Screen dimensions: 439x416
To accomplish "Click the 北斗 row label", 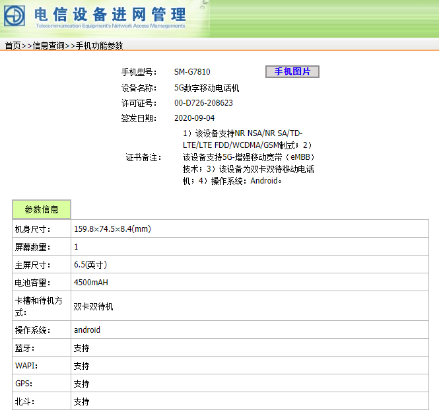I will click(25, 401).
